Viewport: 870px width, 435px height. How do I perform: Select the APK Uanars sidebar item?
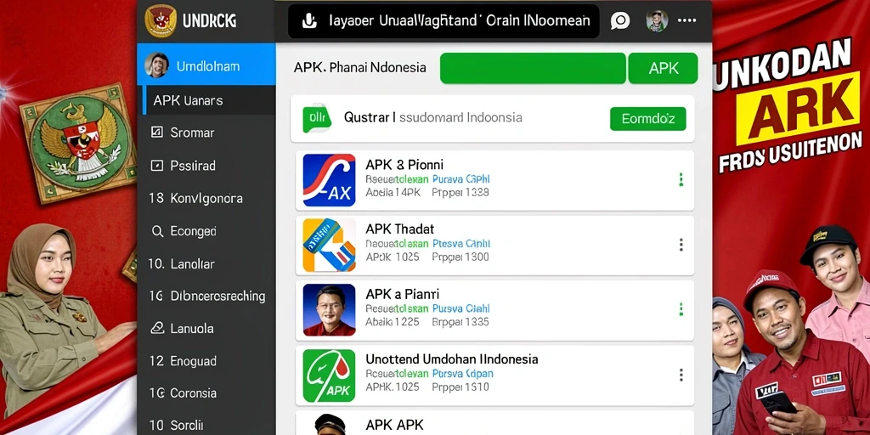tap(209, 100)
